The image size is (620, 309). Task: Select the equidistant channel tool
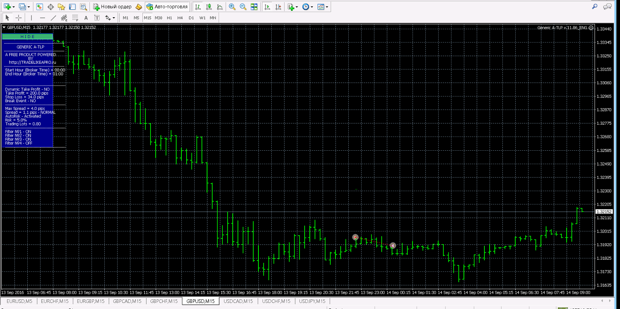(64, 18)
